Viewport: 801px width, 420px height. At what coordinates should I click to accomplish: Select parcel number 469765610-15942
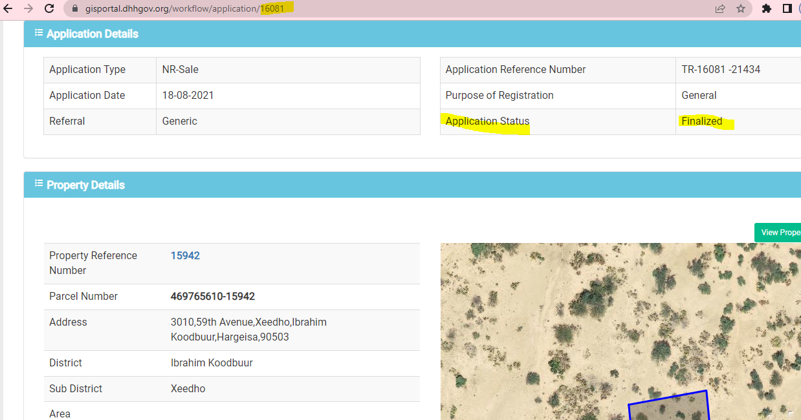pos(213,297)
